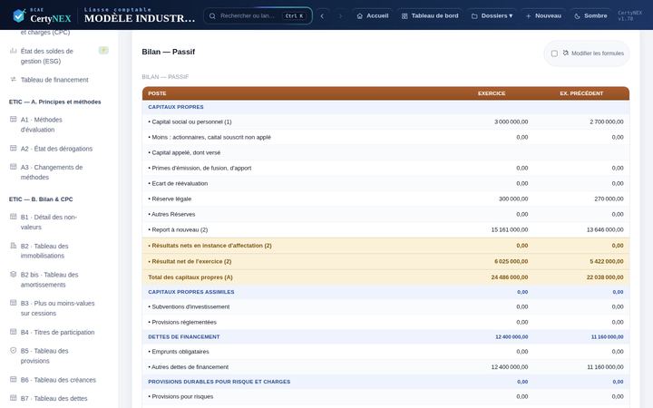Click the CAPITAUX PROPRES ASSIMILES section label

click(x=191, y=292)
